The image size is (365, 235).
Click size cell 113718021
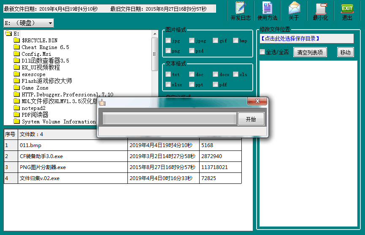220,167
